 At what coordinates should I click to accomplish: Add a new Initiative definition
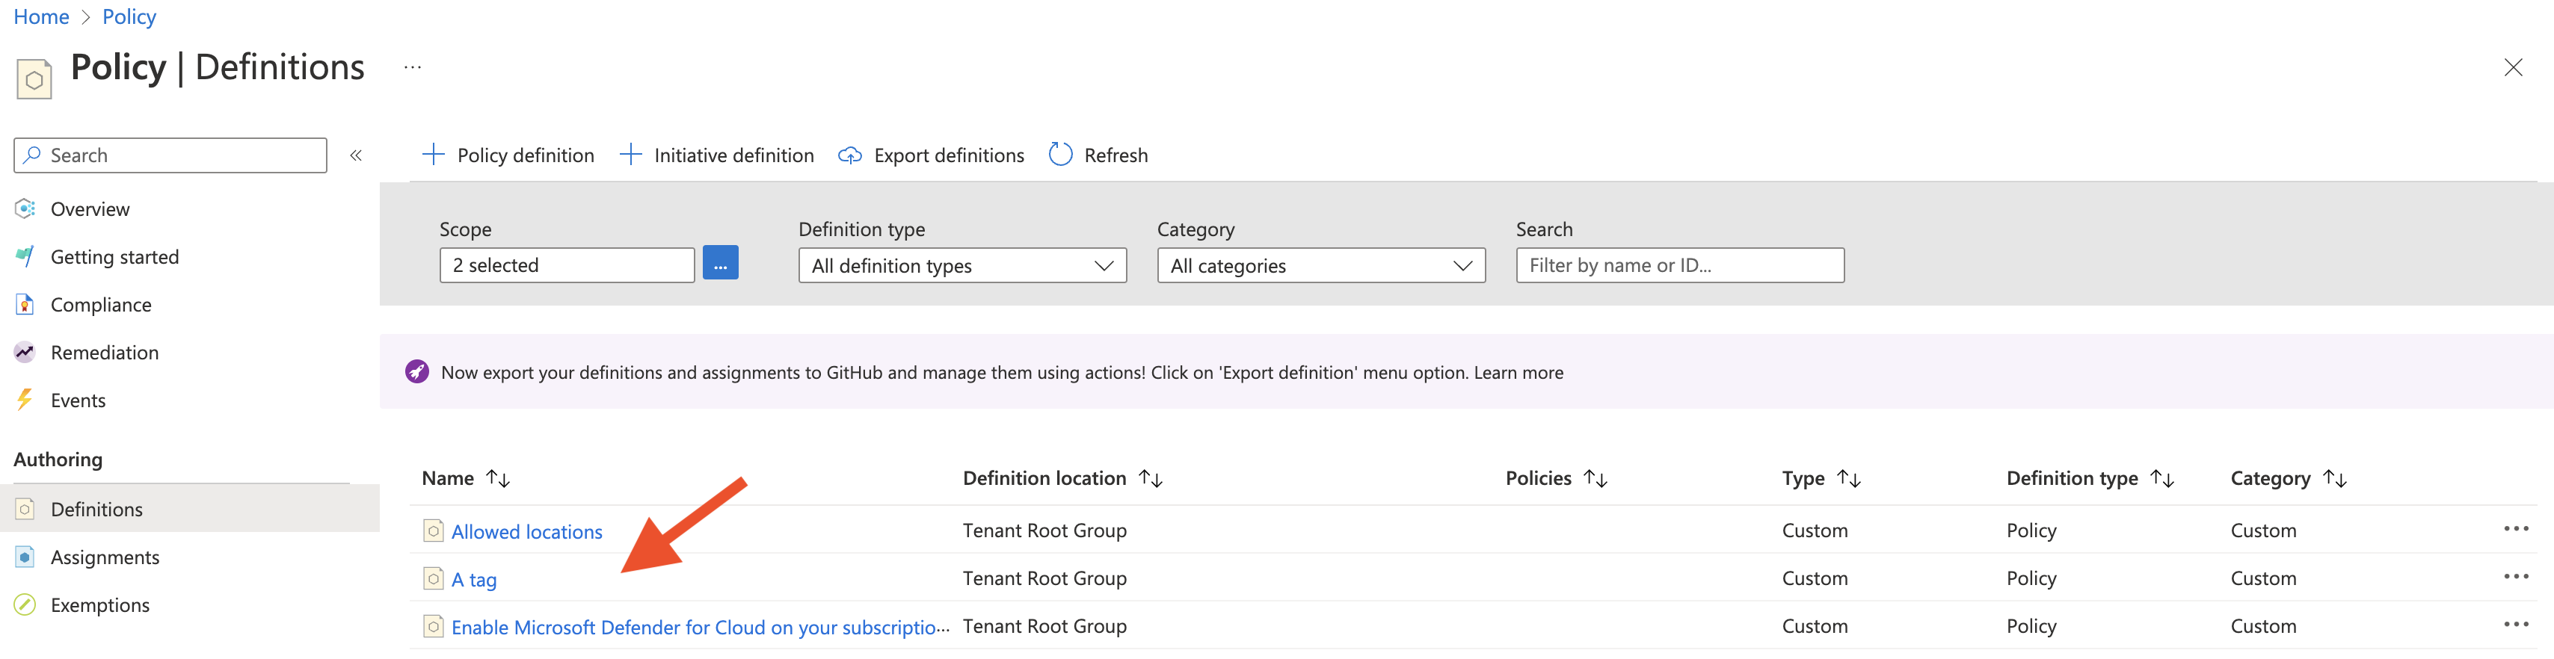(717, 155)
